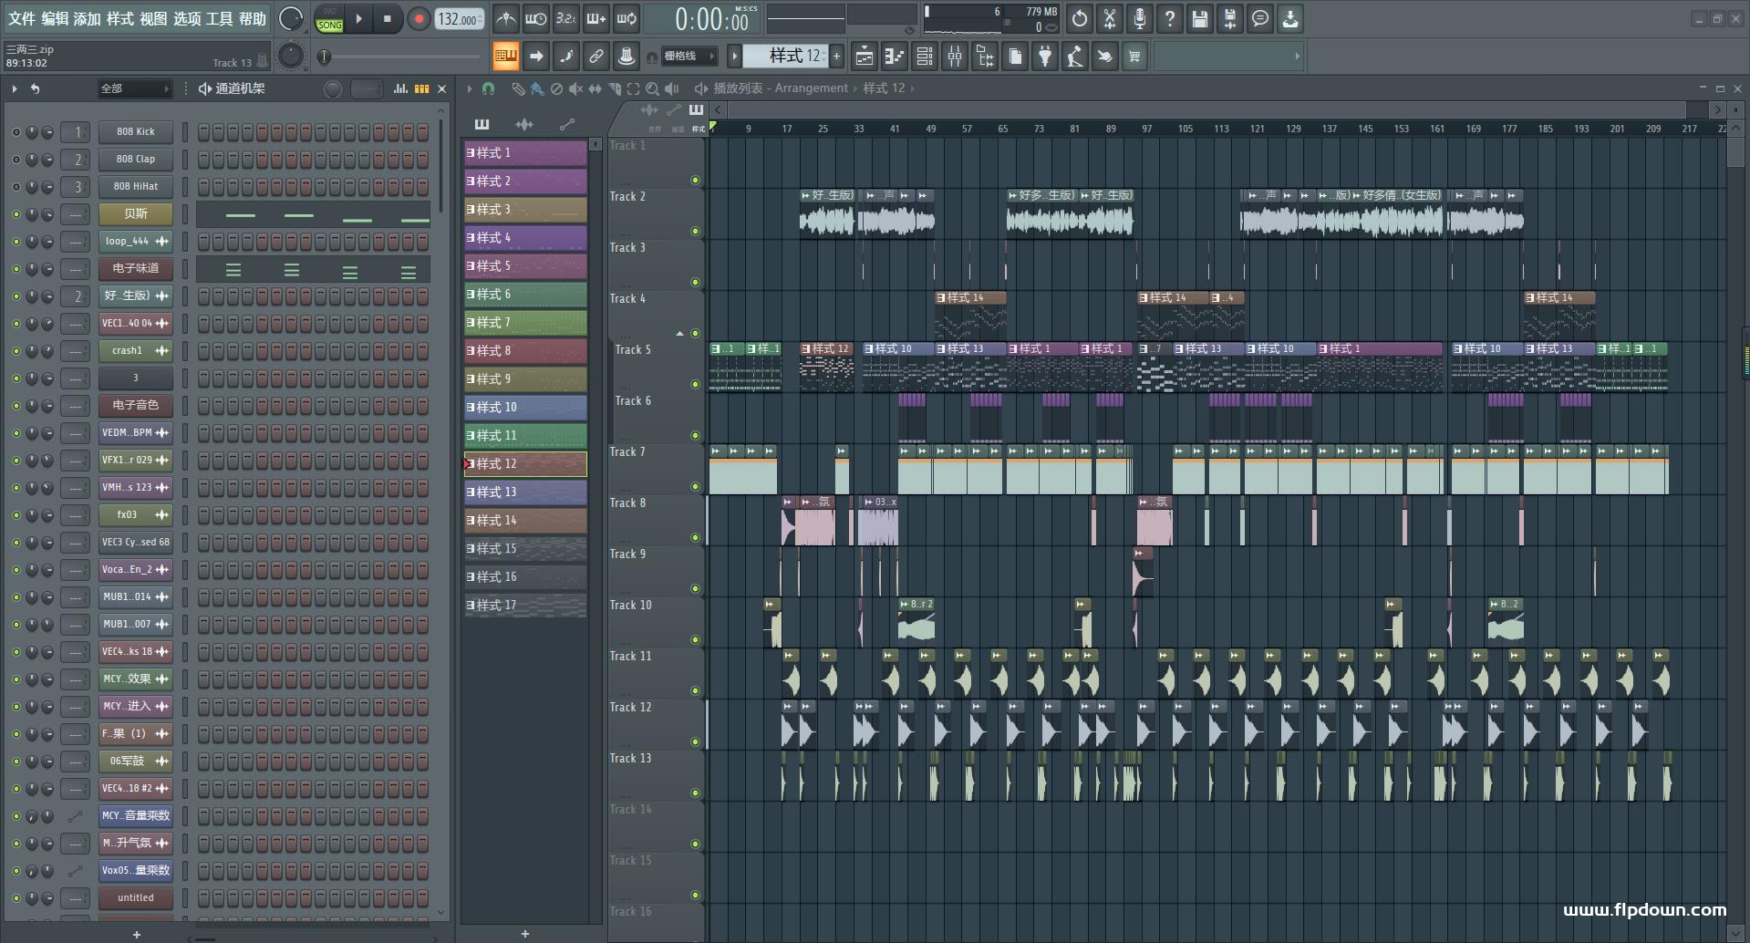Open the 选项 menu
The height and width of the screenshot is (943, 1750).
click(x=187, y=18)
